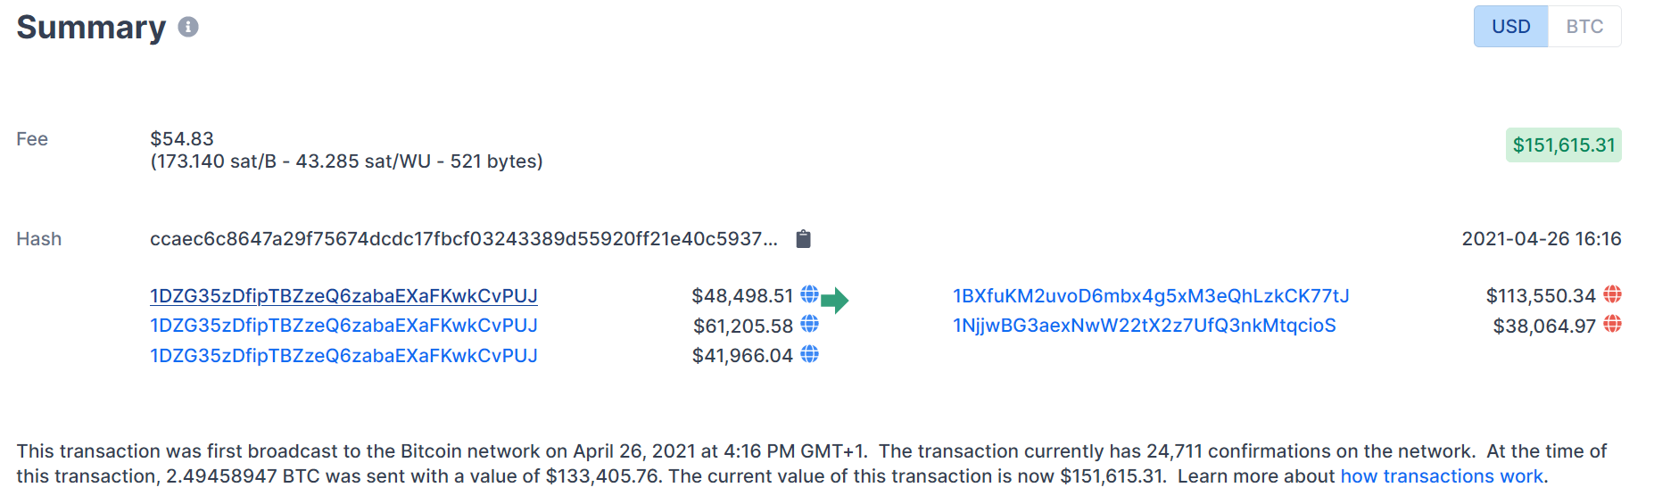
Task: Open output address 1BXfuKM2uvoD6mbx4g5xM3eQhLzkCK77tJ
Action: [x=1150, y=296]
